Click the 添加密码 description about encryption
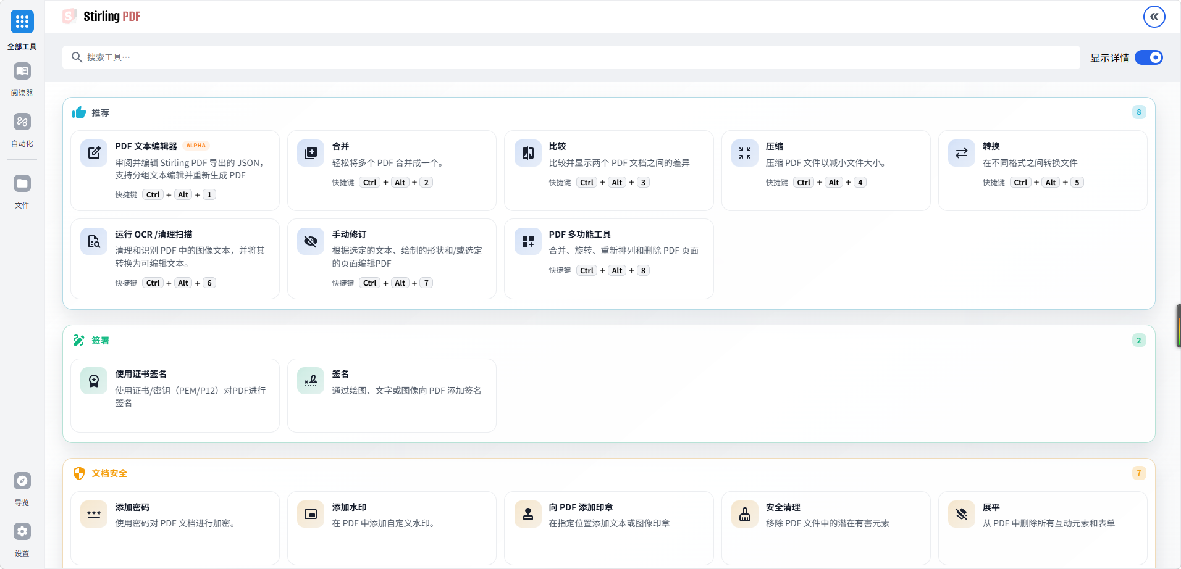This screenshot has height=569, width=1181. tap(175, 523)
